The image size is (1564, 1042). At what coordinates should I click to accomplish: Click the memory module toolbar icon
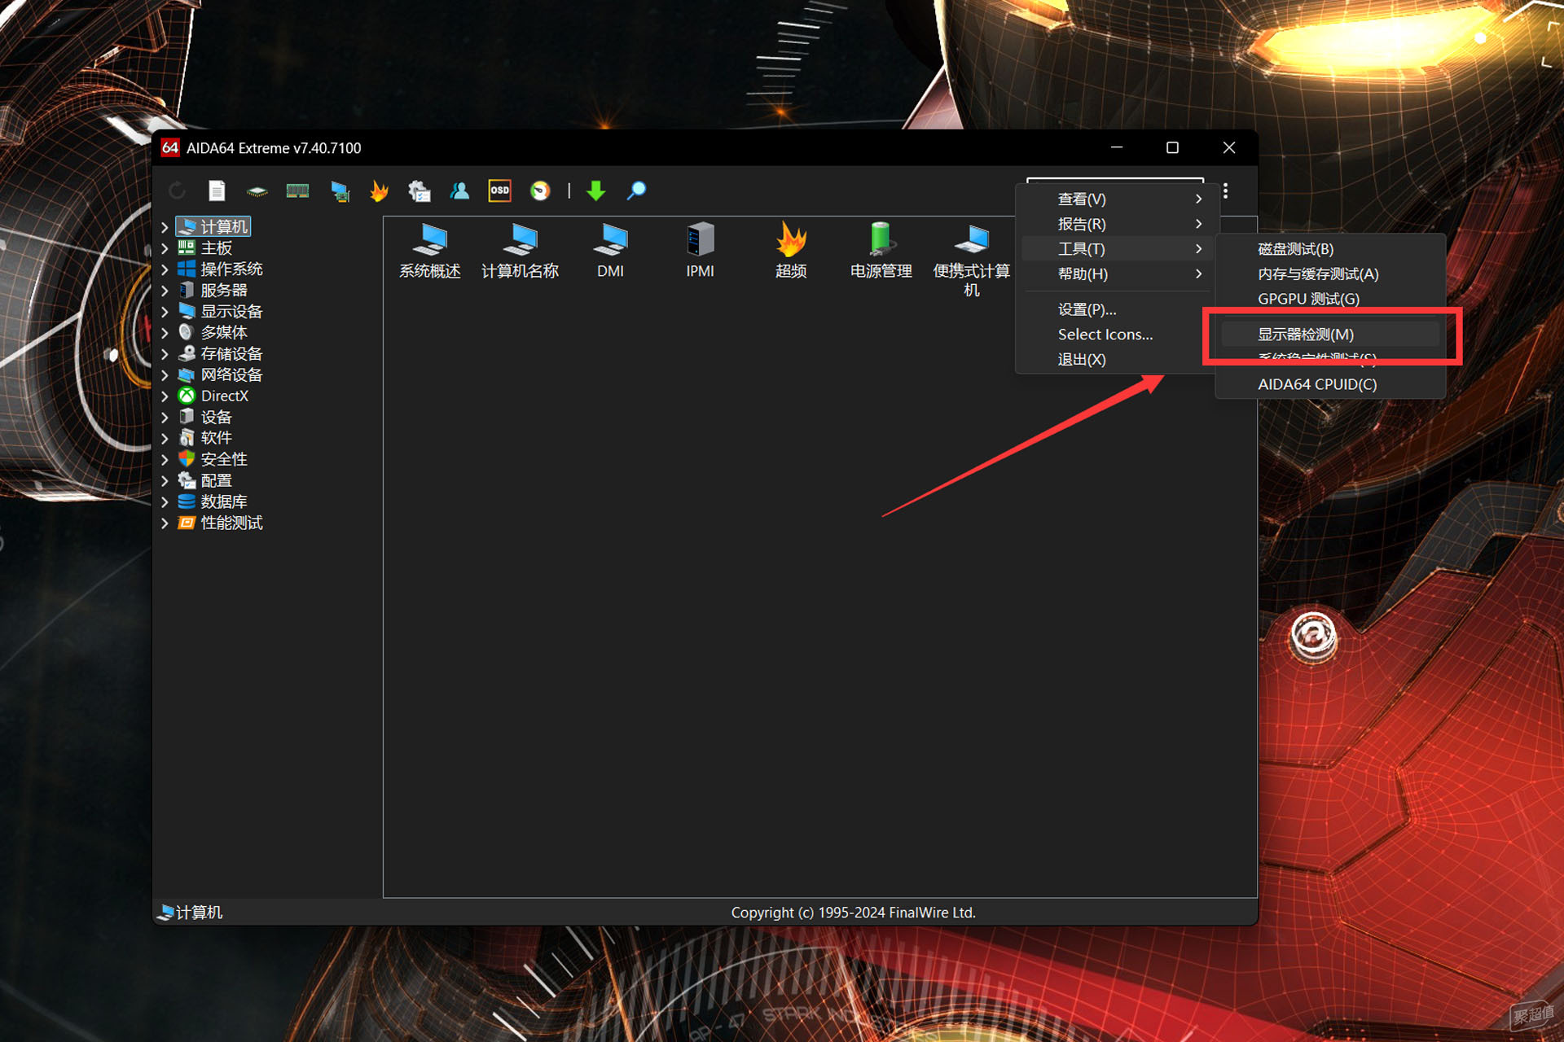297,191
